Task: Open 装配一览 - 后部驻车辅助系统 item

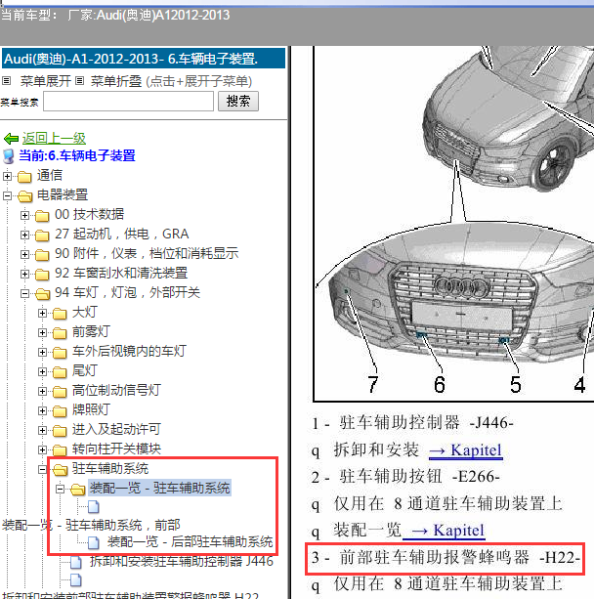Action: point(190,541)
